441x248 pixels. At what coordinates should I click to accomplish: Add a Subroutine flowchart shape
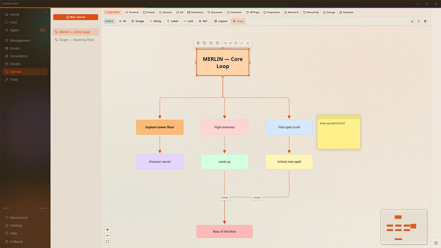195,12
